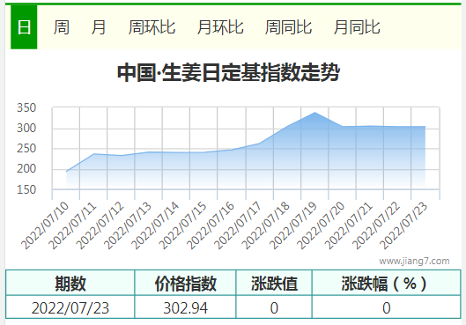The height and width of the screenshot is (325, 466).
Task: Open the 月环比 tab
Action: pyautogui.click(x=220, y=27)
